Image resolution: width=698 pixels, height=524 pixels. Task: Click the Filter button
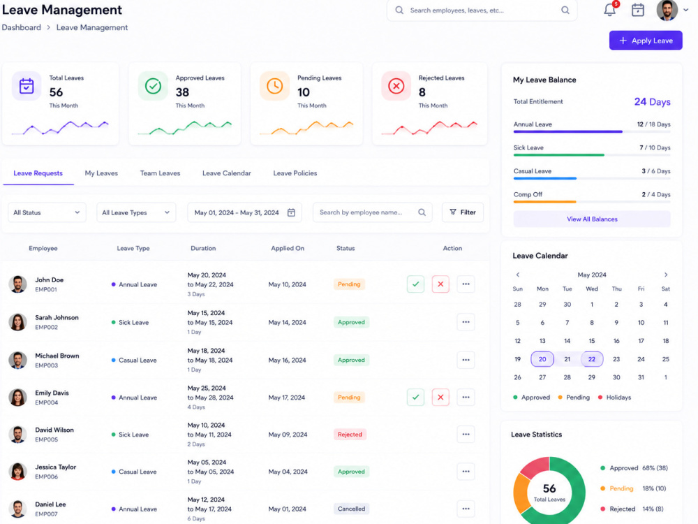(x=463, y=212)
